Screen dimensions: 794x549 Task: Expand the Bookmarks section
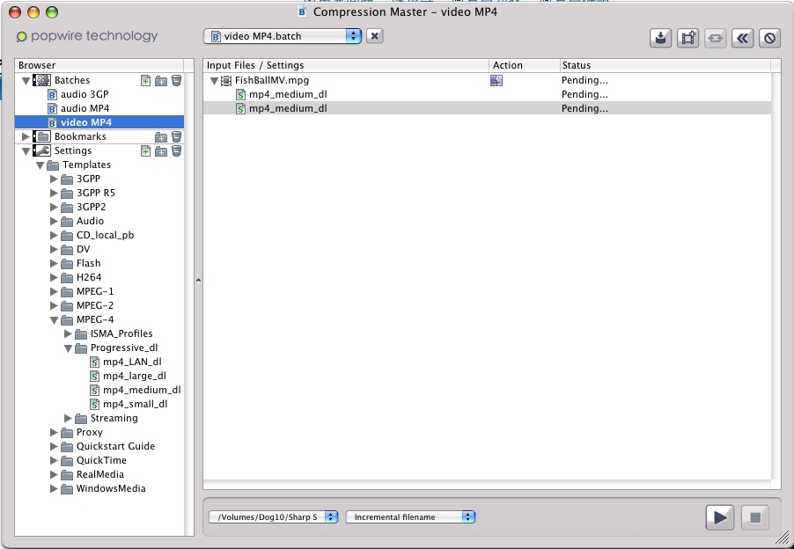click(x=26, y=136)
